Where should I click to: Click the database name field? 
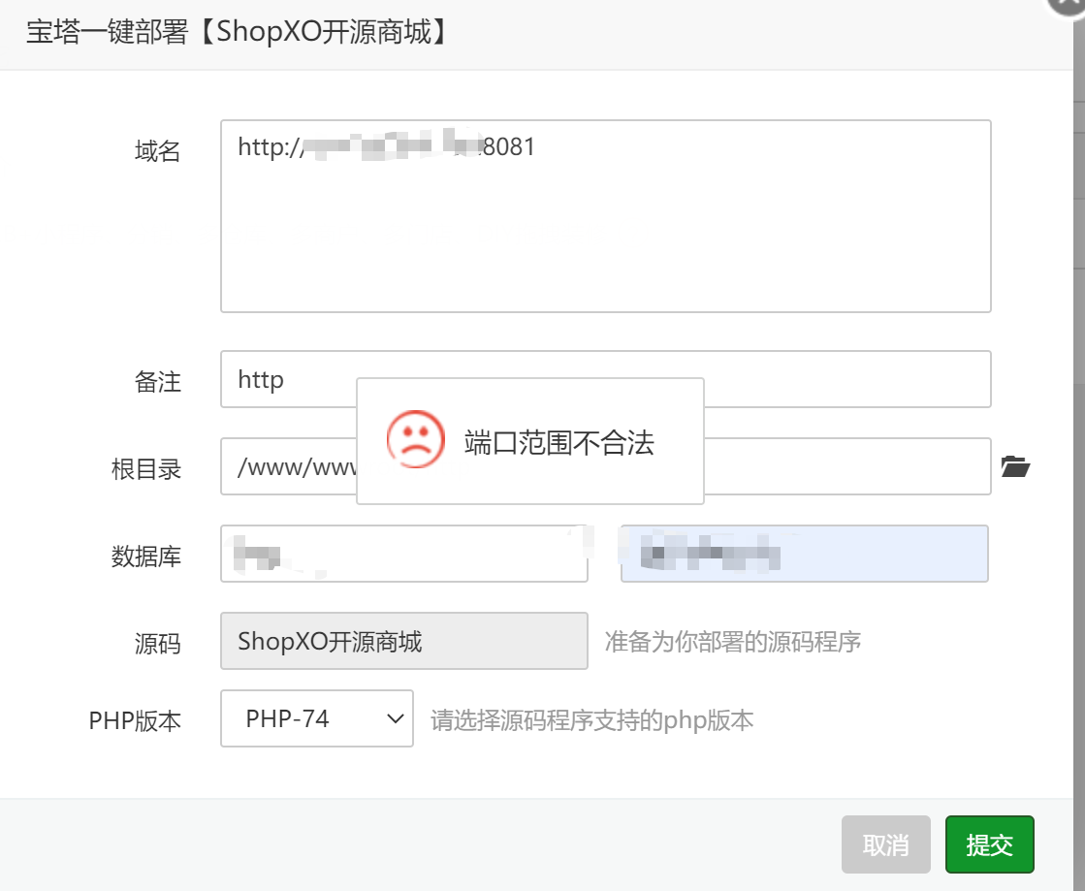404,554
